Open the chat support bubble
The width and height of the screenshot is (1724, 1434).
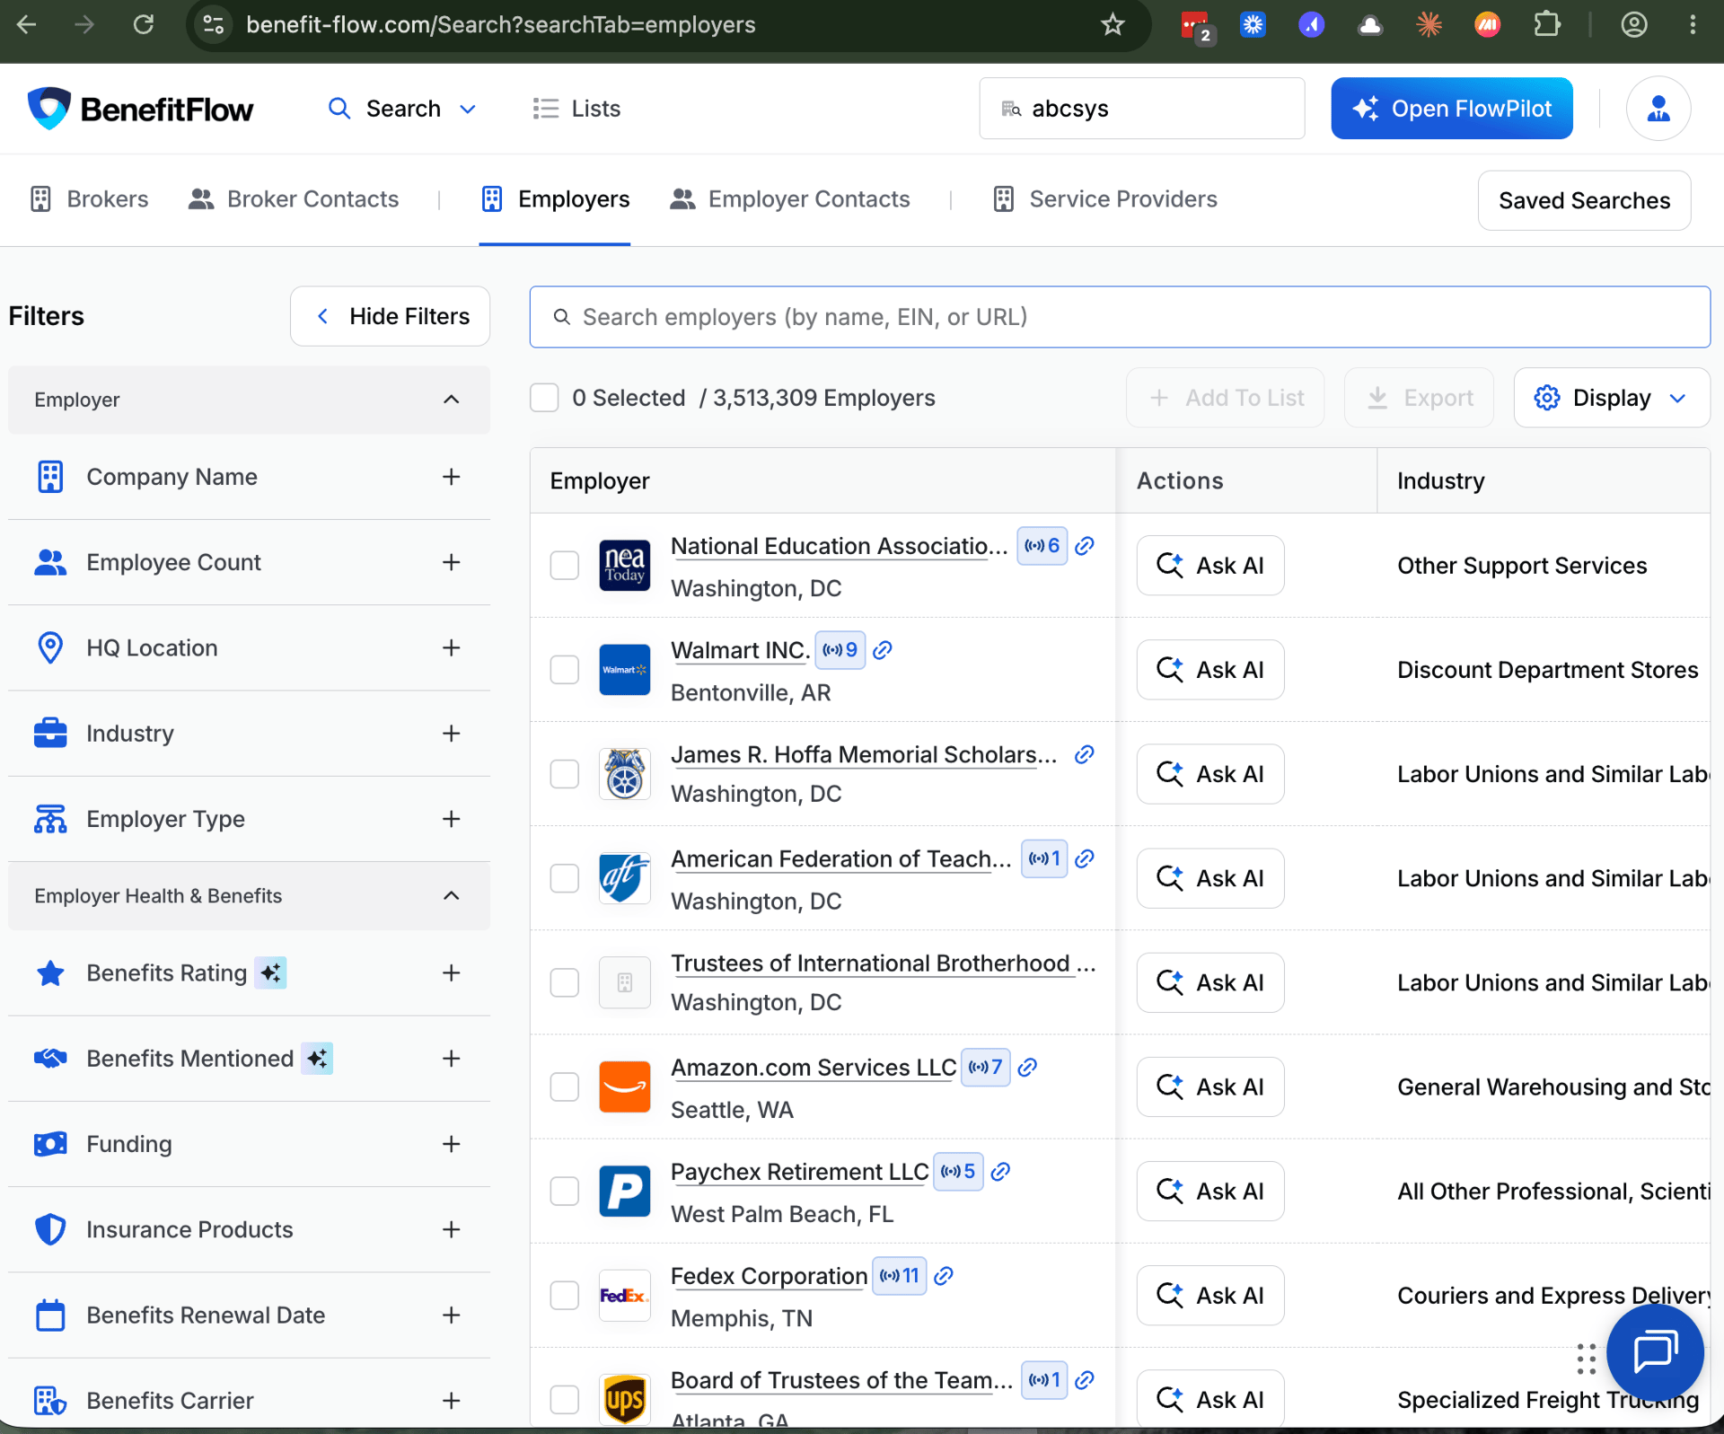click(x=1654, y=1352)
